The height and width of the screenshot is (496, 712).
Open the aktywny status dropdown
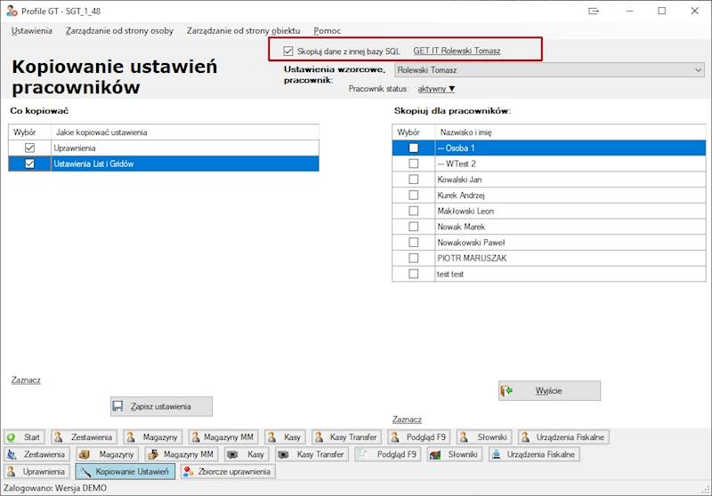(x=436, y=89)
